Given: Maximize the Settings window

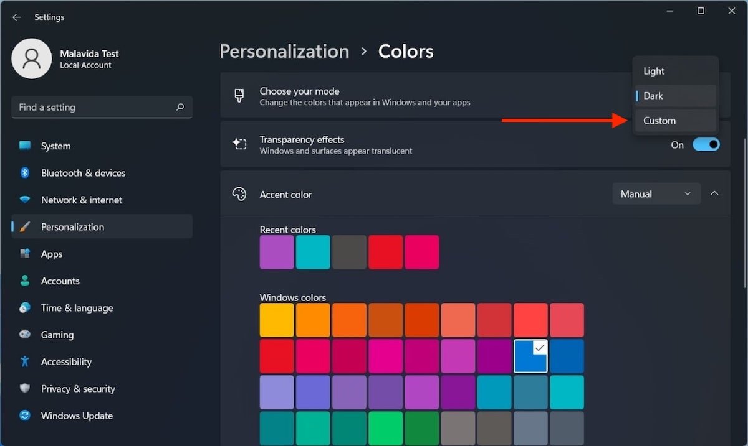Looking at the screenshot, I should [x=701, y=11].
